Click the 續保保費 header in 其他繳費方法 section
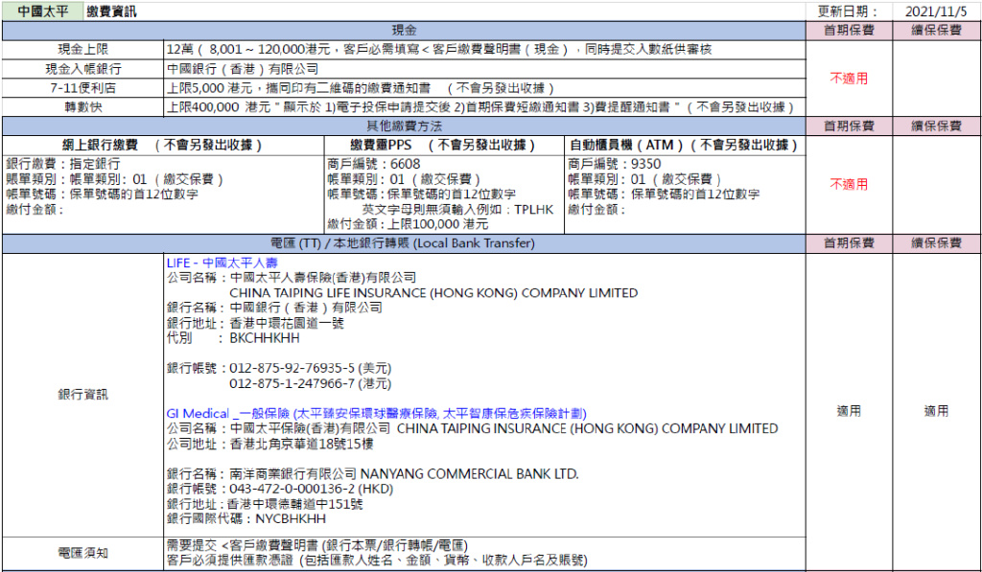982x572 pixels. point(936,126)
